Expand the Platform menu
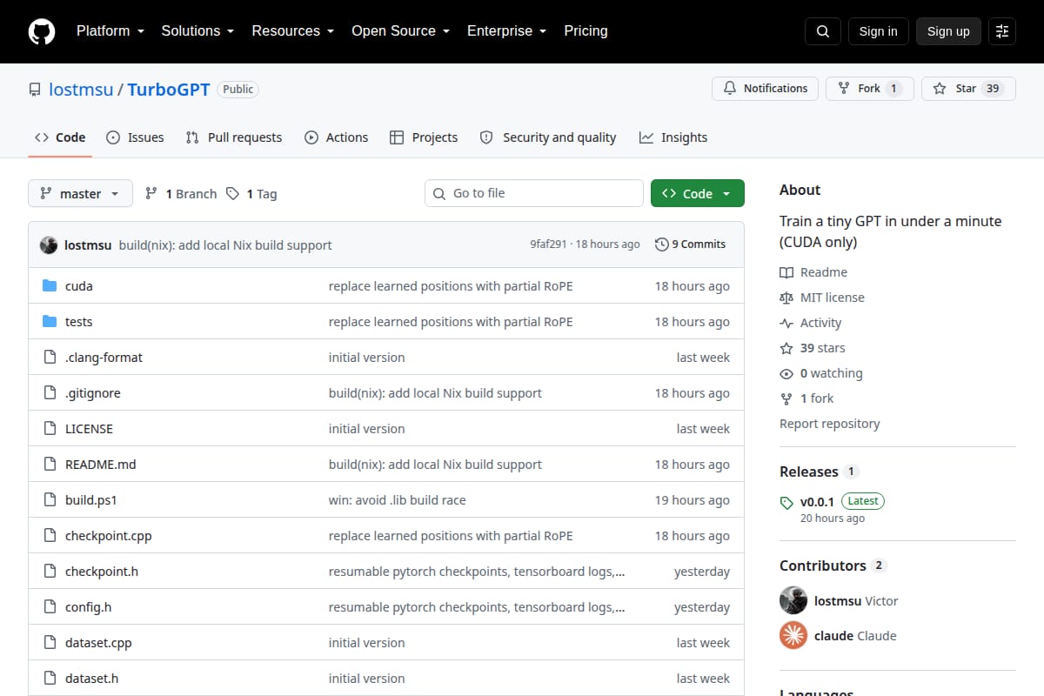Viewport: 1044px width, 696px height. tap(110, 31)
